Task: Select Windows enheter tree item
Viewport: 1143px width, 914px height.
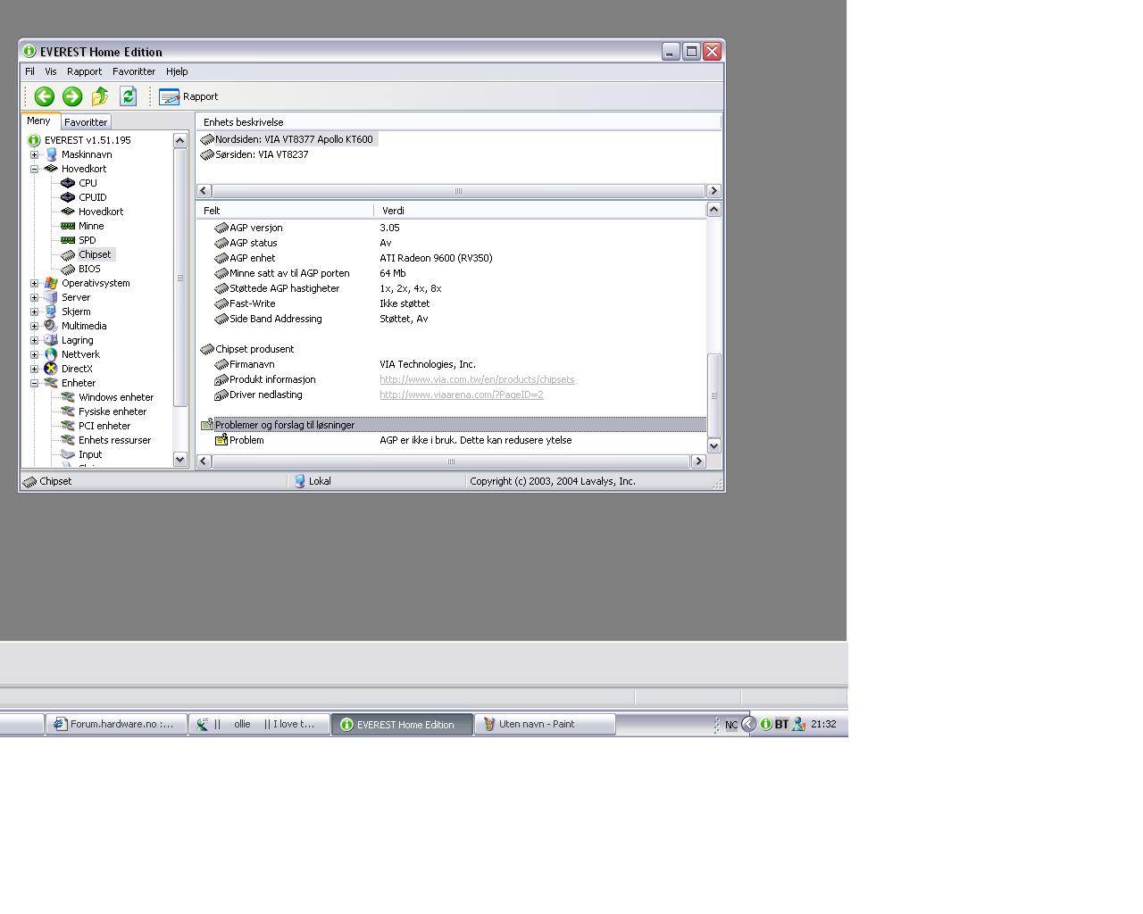Action: [116, 397]
